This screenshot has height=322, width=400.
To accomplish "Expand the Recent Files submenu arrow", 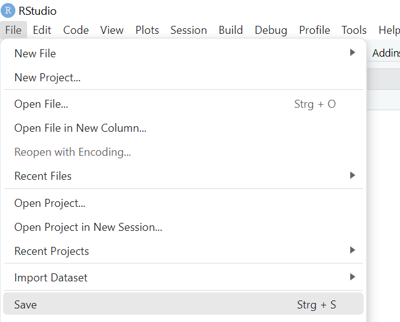I will coord(353,175).
